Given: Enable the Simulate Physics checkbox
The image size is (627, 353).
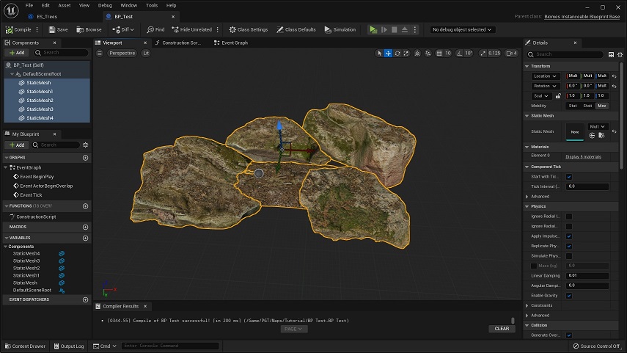Looking at the screenshot, I should (569, 255).
